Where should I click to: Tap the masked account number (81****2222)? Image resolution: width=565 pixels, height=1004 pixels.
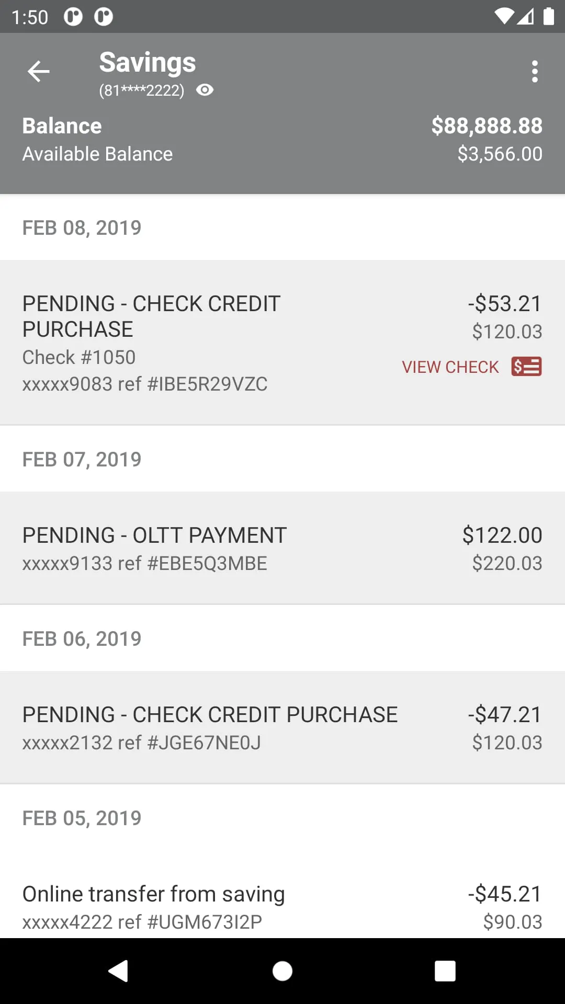[x=141, y=91]
